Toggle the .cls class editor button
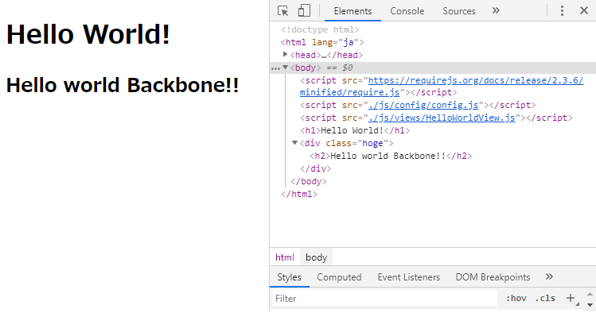The height and width of the screenshot is (313, 596). (x=545, y=298)
